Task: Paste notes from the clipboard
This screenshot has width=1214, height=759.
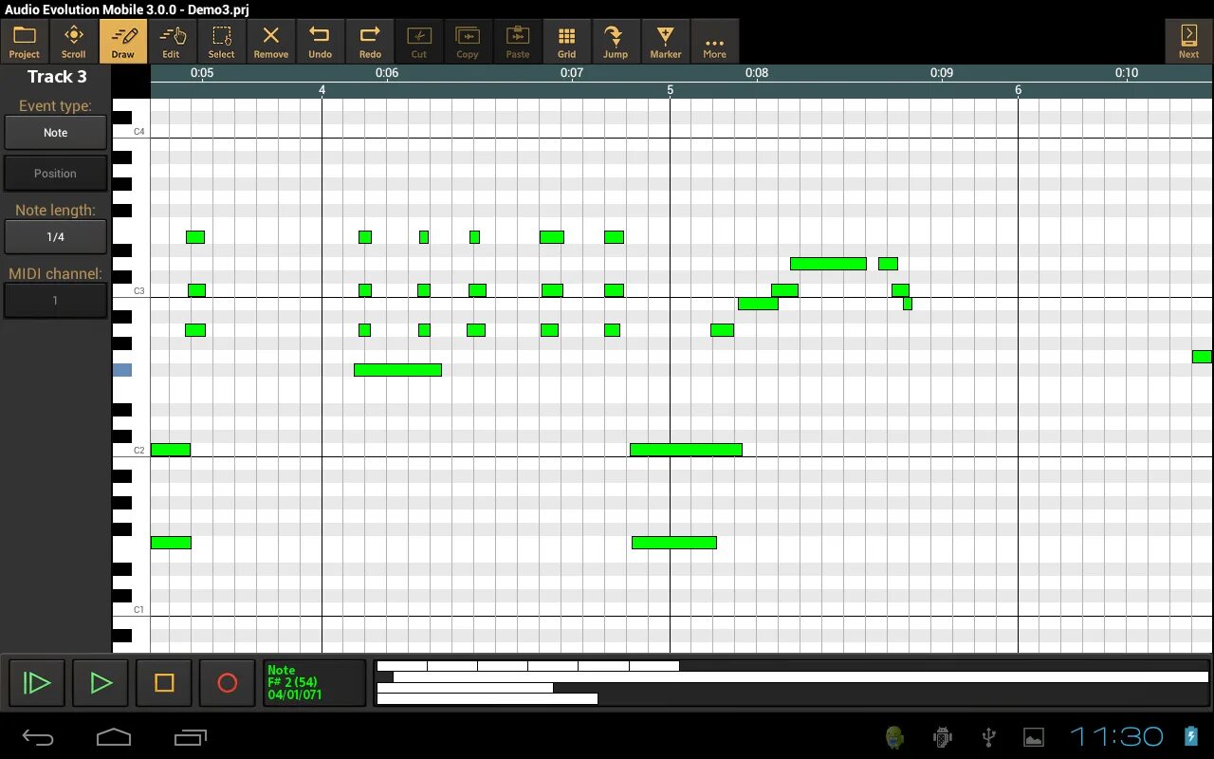Action: [x=518, y=41]
